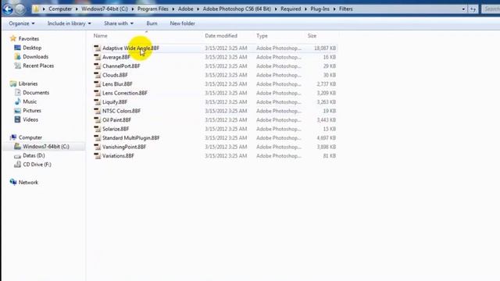Select the Lens Correction.8BF file name
This screenshot has width=500, height=281.
point(125,93)
